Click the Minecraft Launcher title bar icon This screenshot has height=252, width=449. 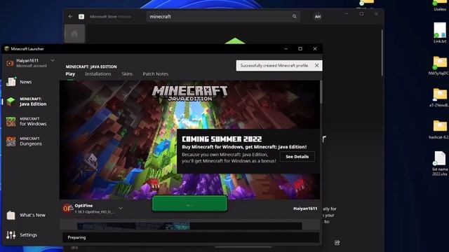(x=7, y=48)
